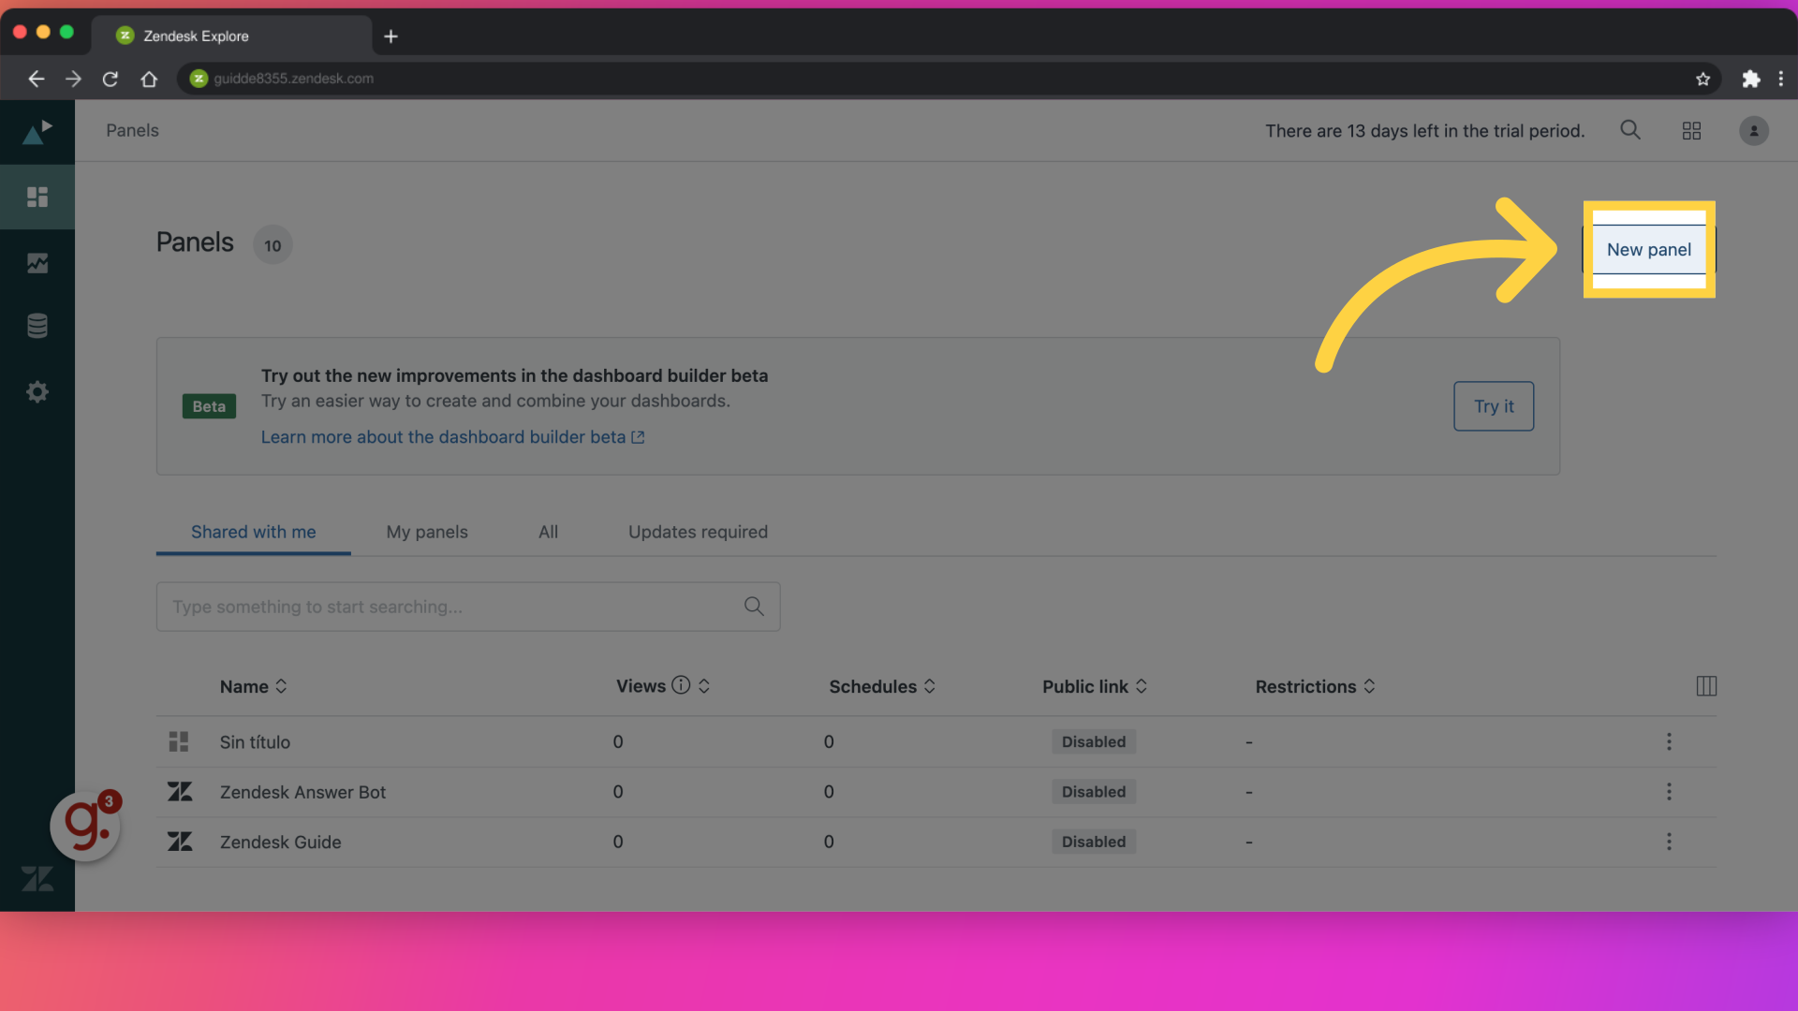This screenshot has height=1011, width=1798.
Task: Open the Admin settings gear icon
Action: point(37,391)
